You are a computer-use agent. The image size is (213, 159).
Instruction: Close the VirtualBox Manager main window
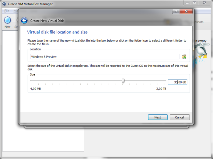(x=205, y=3)
